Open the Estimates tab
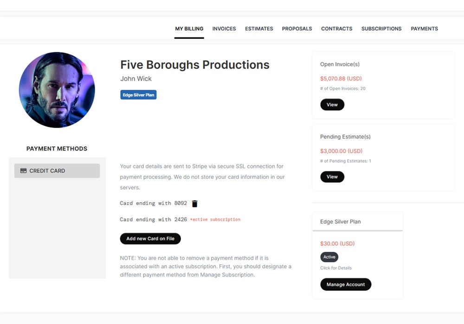Image resolution: width=464 pixels, height=324 pixels. (x=259, y=29)
